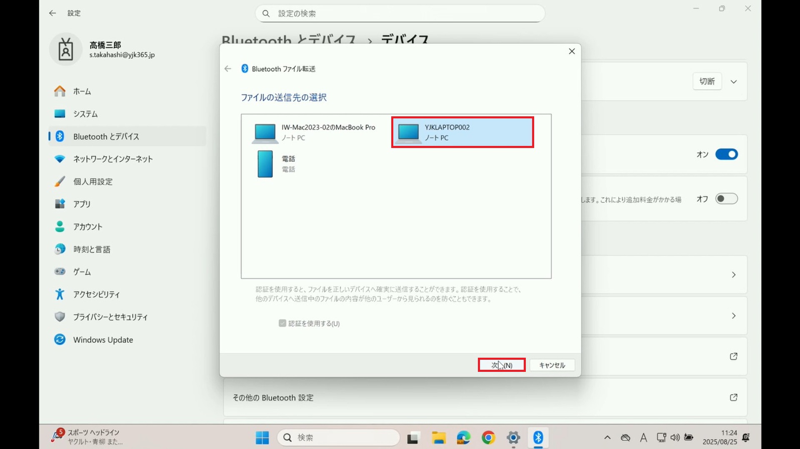800x449 pixels.
Task: Expand the chevron next to 切断 button
Action: click(734, 82)
